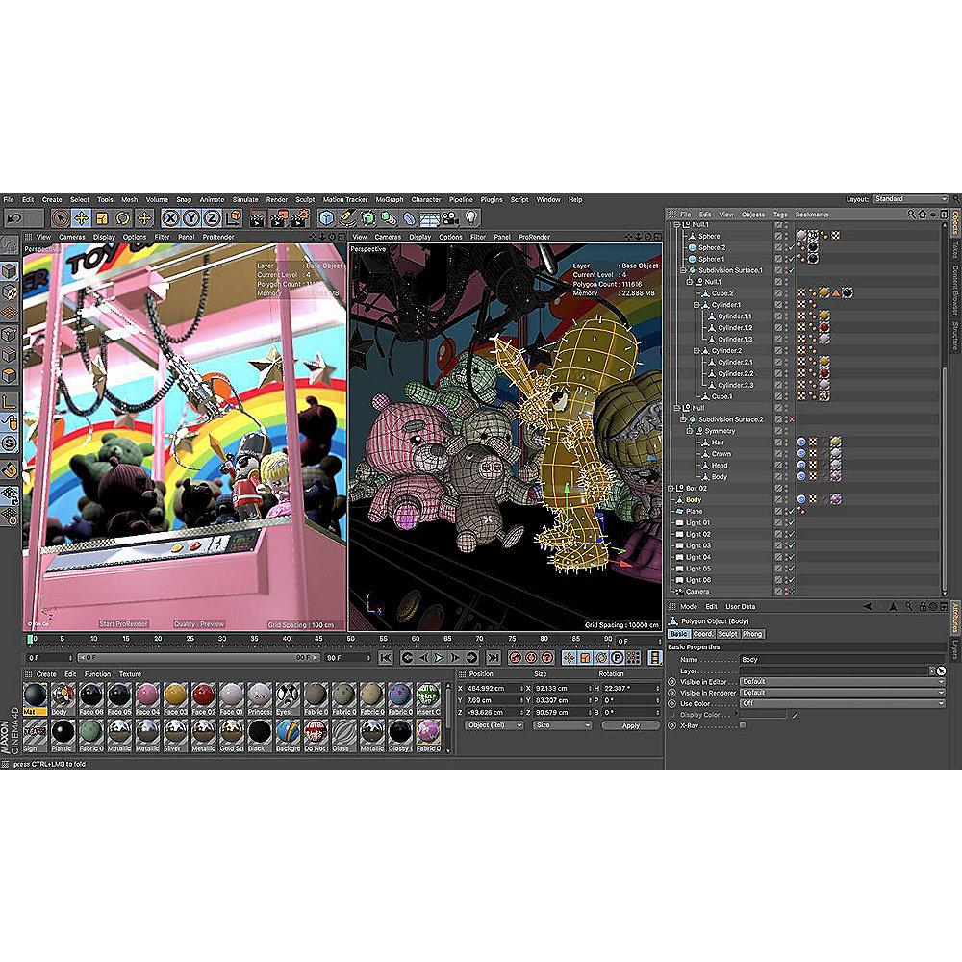
Task: Open the Layout dropdown set to Standard
Action: [909, 199]
